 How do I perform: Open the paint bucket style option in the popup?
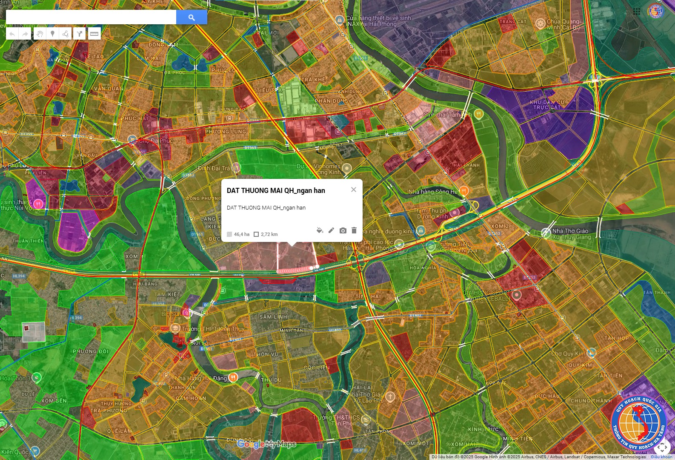click(x=320, y=230)
